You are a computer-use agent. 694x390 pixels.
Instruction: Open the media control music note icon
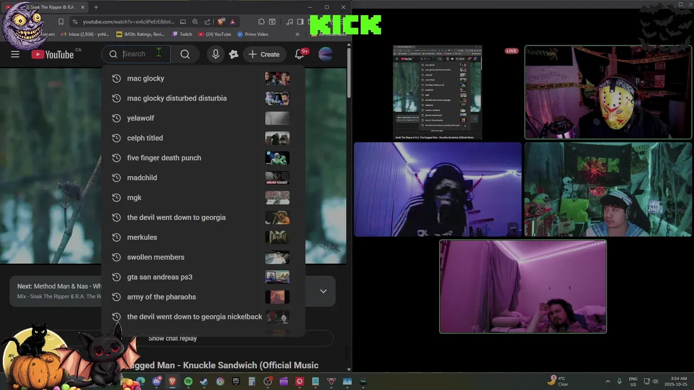coord(290,22)
